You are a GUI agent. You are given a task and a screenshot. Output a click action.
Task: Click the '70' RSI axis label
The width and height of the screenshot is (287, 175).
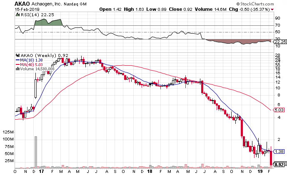[x=277, y=25]
